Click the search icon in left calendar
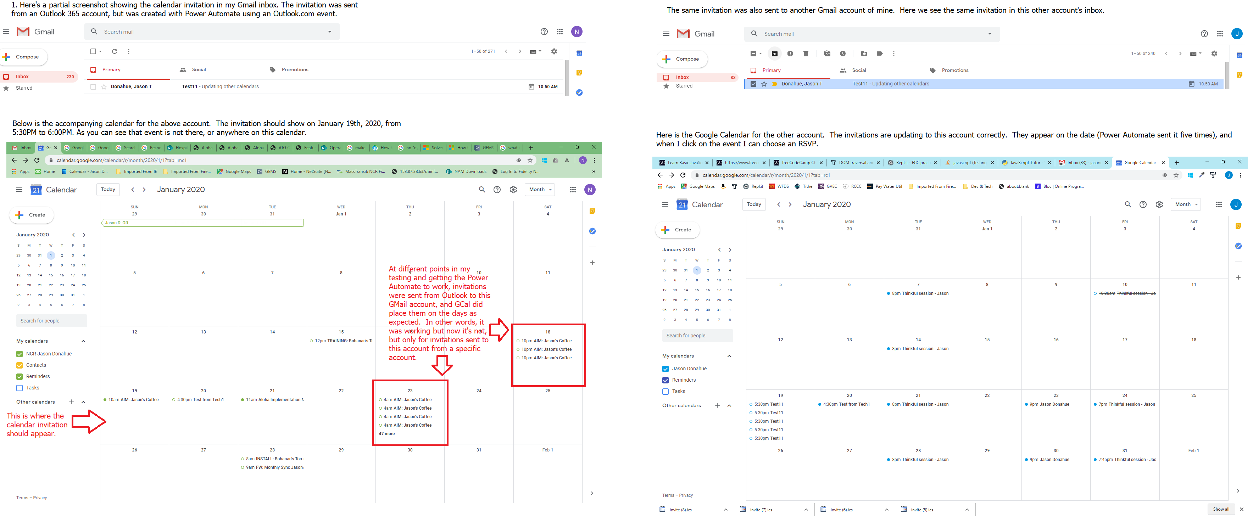This screenshot has width=1253, height=528. 480,189
